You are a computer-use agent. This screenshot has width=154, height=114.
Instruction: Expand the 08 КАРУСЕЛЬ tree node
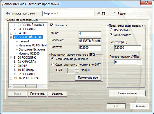click(11, 62)
